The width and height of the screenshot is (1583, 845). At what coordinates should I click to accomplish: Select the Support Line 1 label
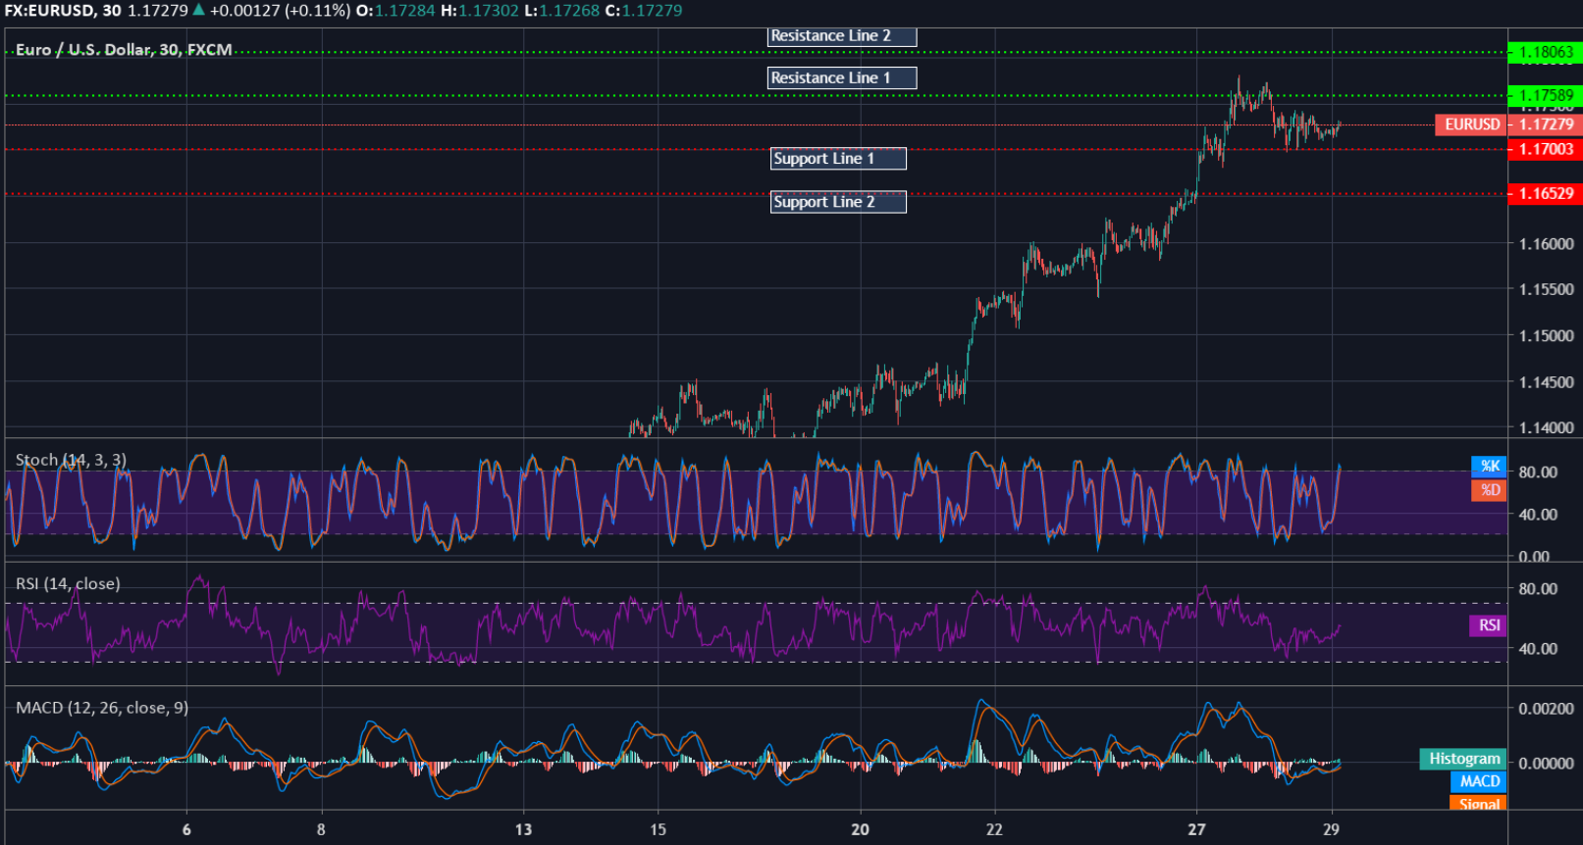838,159
